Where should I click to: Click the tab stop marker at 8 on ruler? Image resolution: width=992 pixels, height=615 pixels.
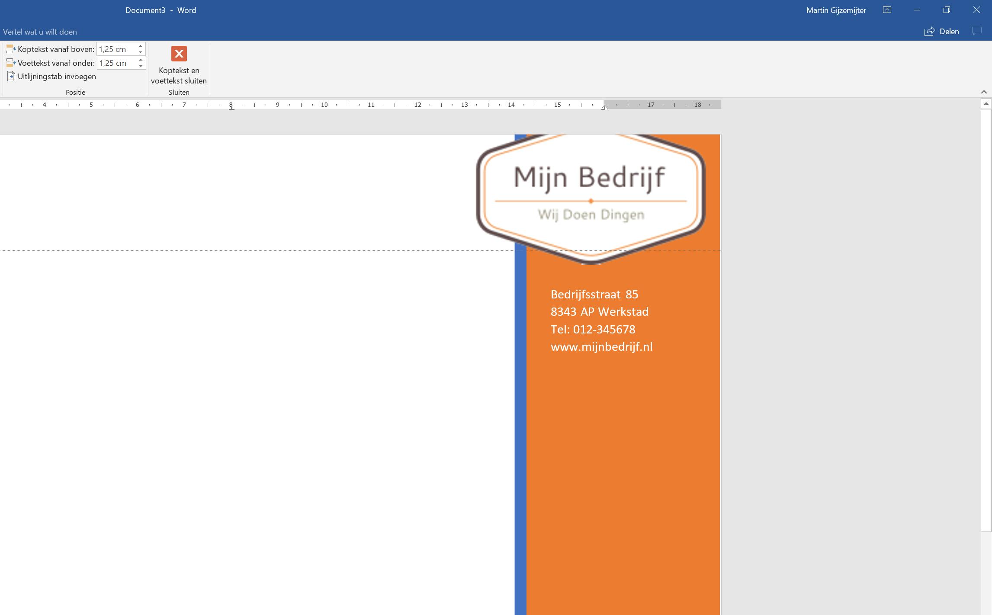231,108
